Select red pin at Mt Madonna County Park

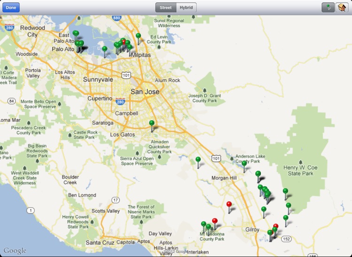click(214, 220)
